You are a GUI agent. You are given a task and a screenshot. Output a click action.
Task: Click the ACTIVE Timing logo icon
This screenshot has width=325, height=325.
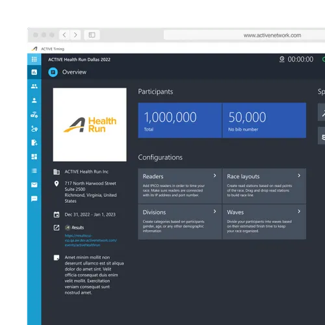click(34, 49)
